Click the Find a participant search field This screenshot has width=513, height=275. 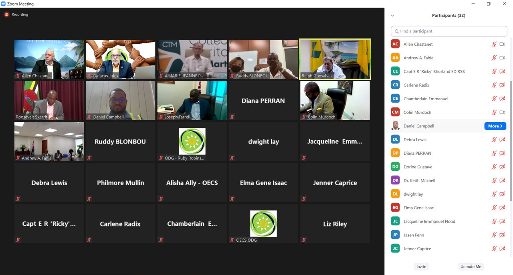click(x=449, y=31)
